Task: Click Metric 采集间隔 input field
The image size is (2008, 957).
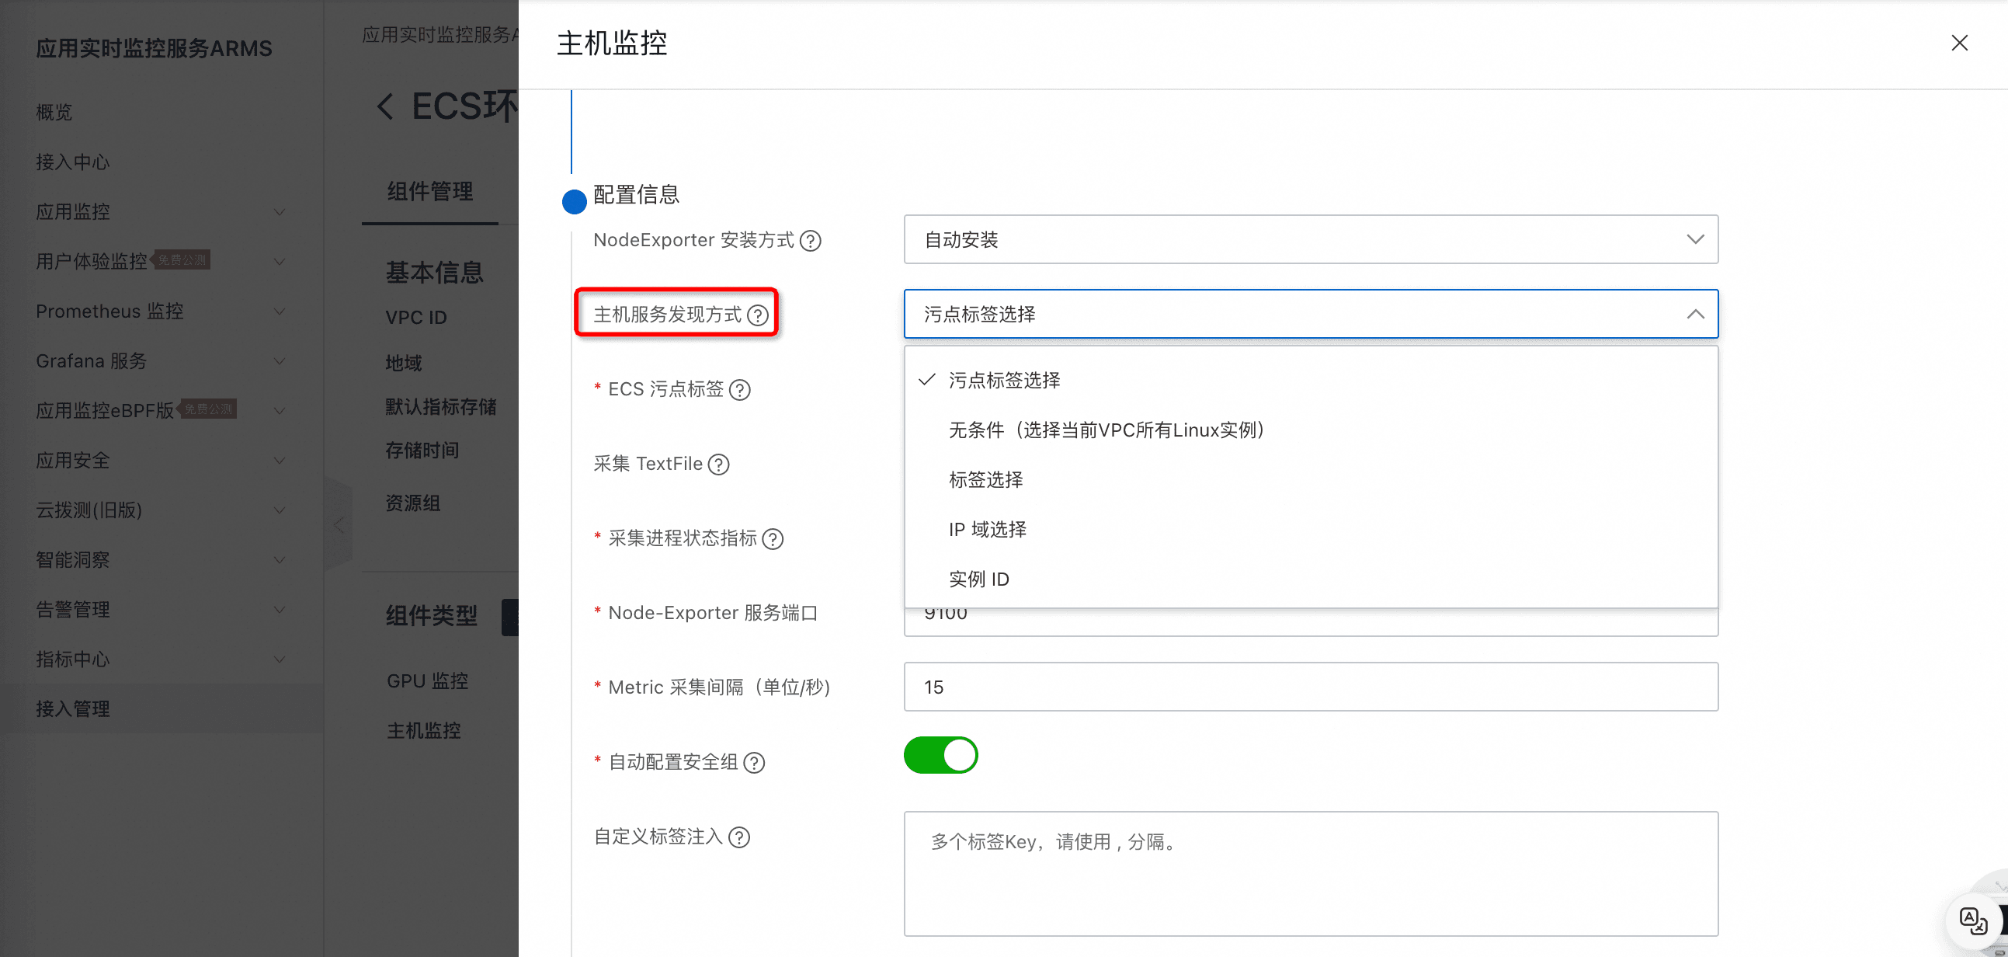Action: 1311,687
